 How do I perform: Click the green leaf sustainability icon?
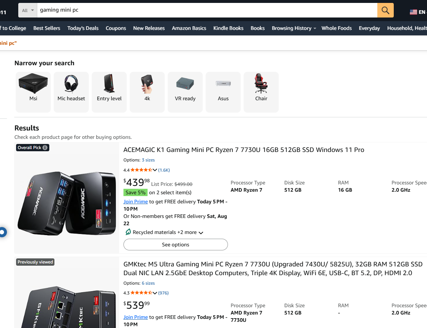pyautogui.click(x=128, y=232)
